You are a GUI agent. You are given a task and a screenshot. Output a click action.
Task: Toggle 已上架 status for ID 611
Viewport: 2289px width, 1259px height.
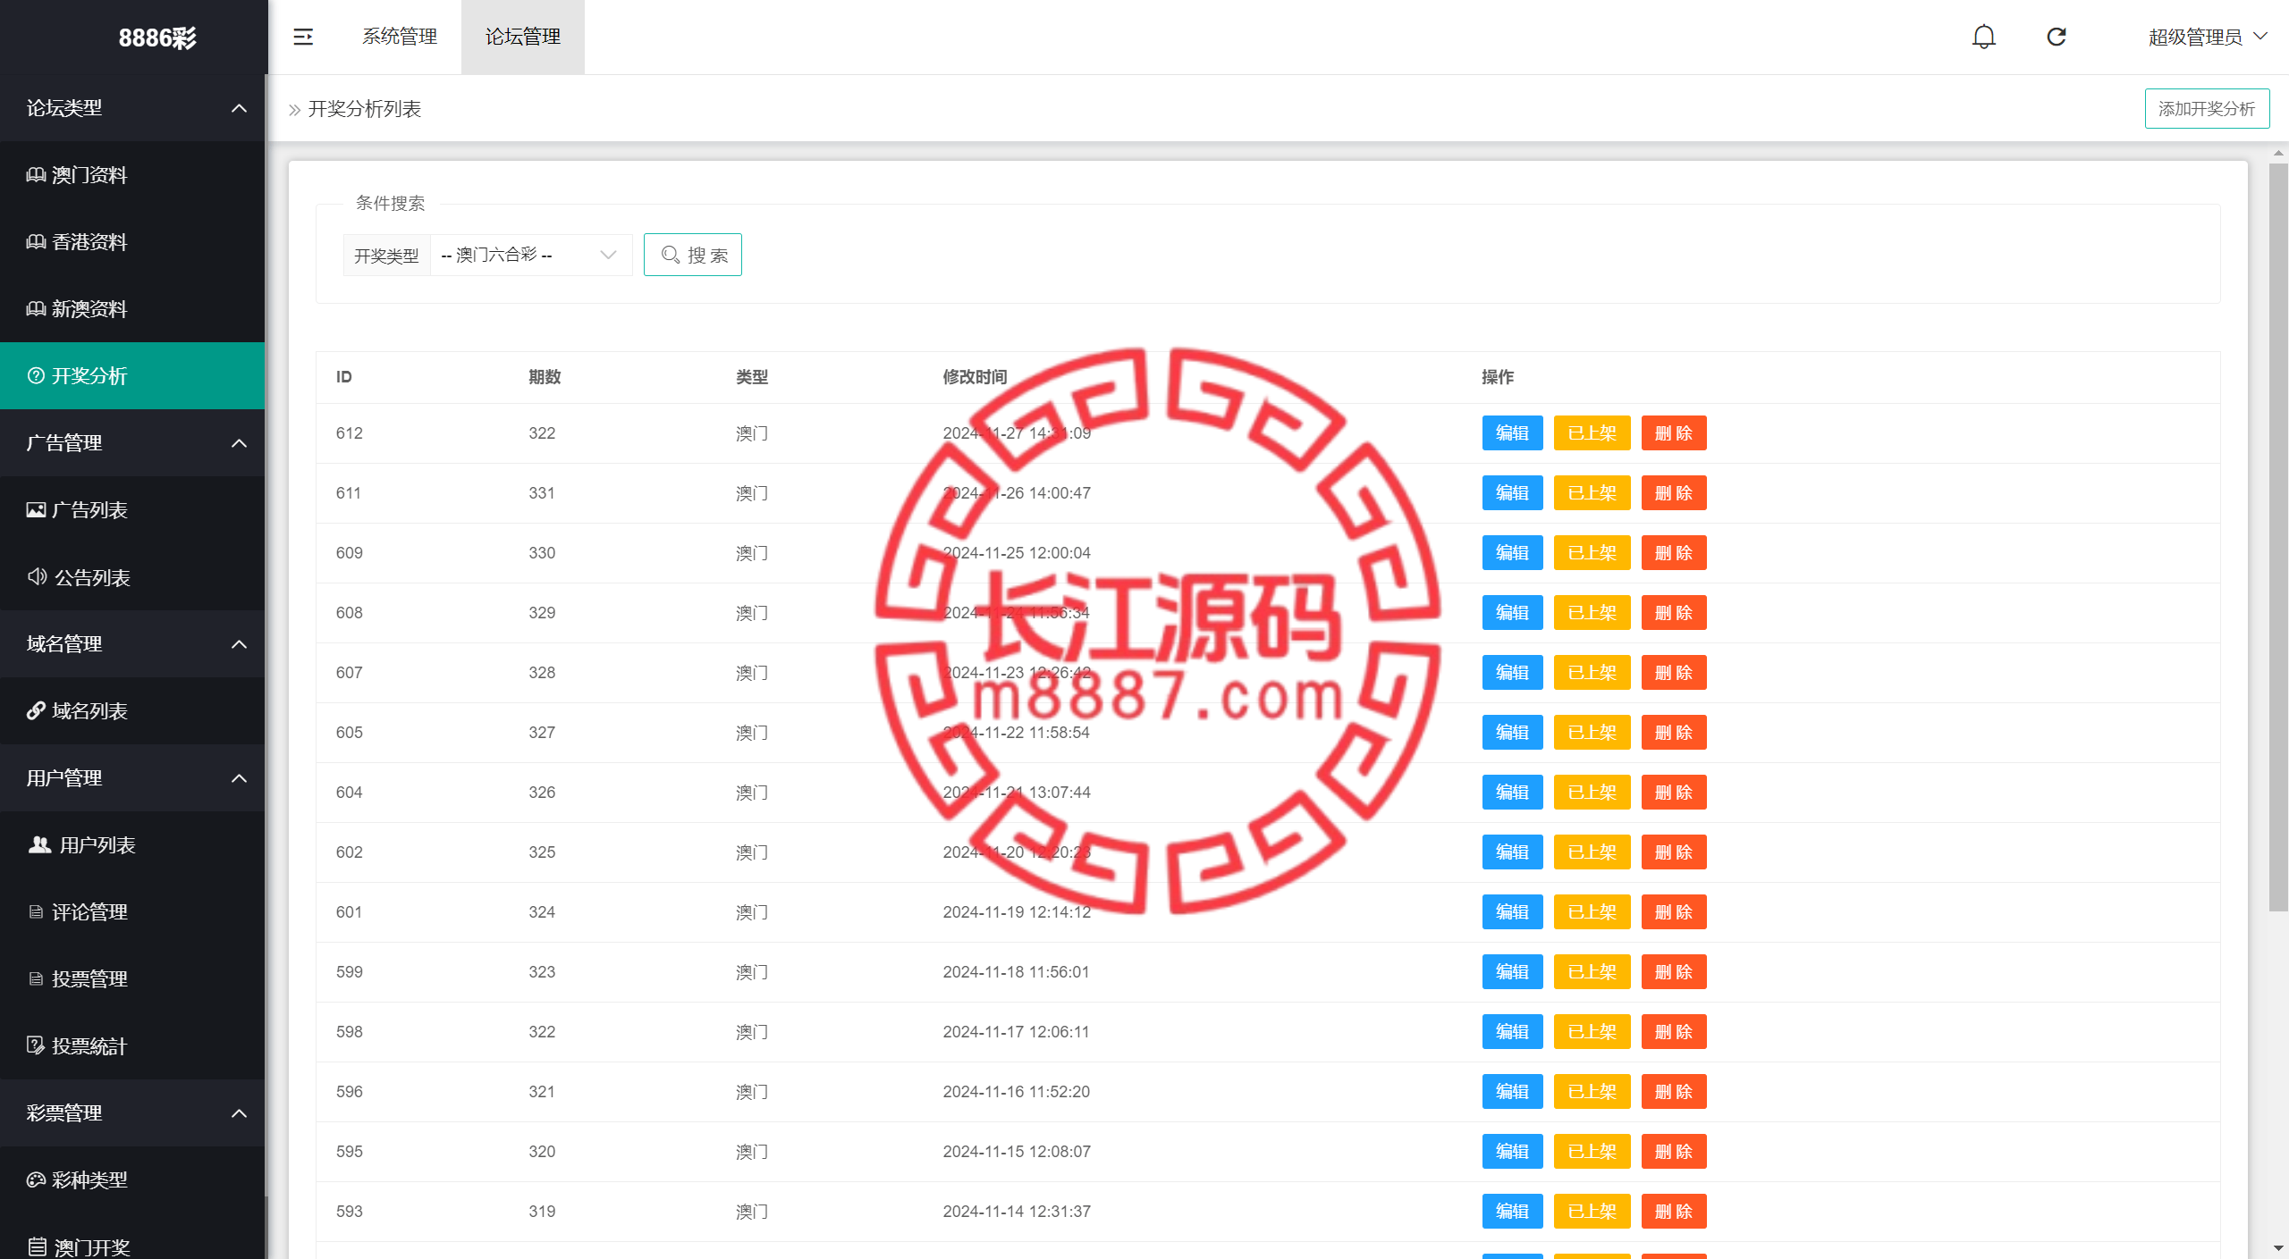point(1592,493)
